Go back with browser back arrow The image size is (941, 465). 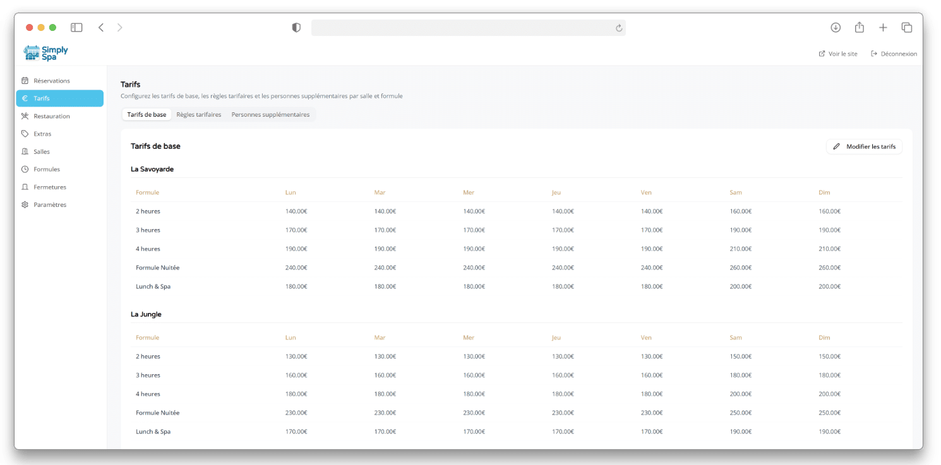coord(101,27)
